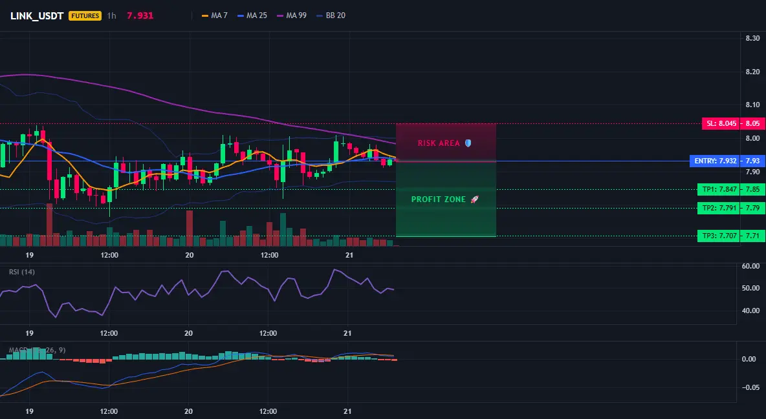766x419 pixels.
Task: Click the 7.71 price axis tag
Action: [x=753, y=236]
